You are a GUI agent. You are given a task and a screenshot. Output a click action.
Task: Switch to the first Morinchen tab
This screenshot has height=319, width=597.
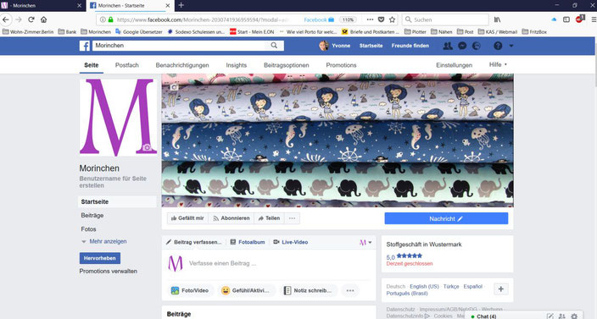(41, 6)
